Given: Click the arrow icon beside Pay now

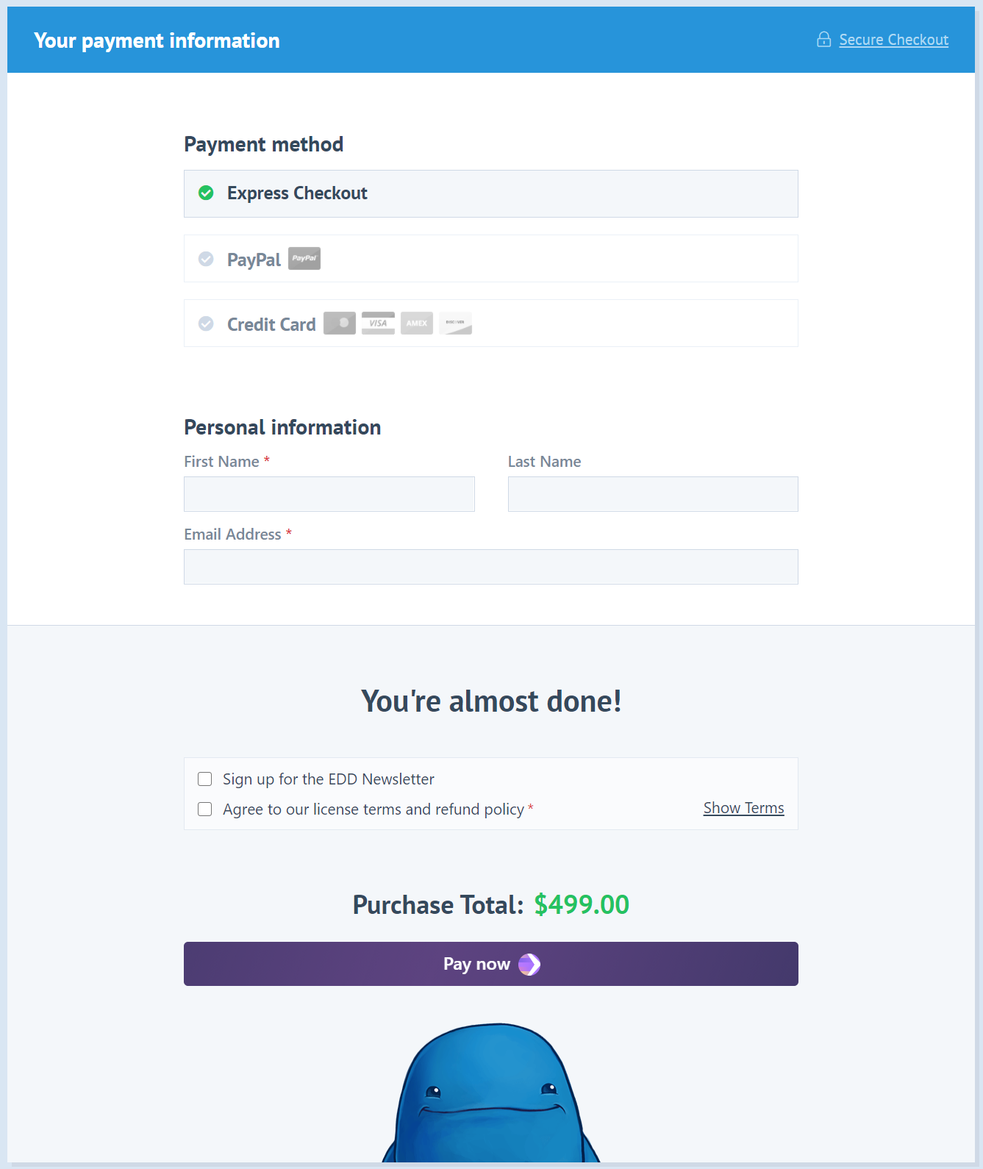Looking at the screenshot, I should click(x=529, y=964).
